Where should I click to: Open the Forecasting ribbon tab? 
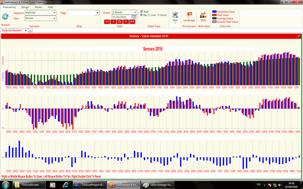click(x=9, y=7)
